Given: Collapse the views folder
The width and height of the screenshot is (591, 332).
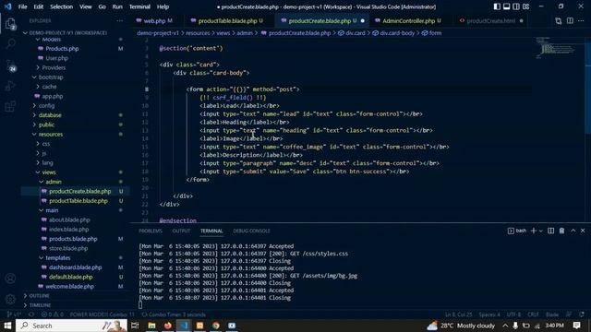Looking at the screenshot, I should click(49, 172).
